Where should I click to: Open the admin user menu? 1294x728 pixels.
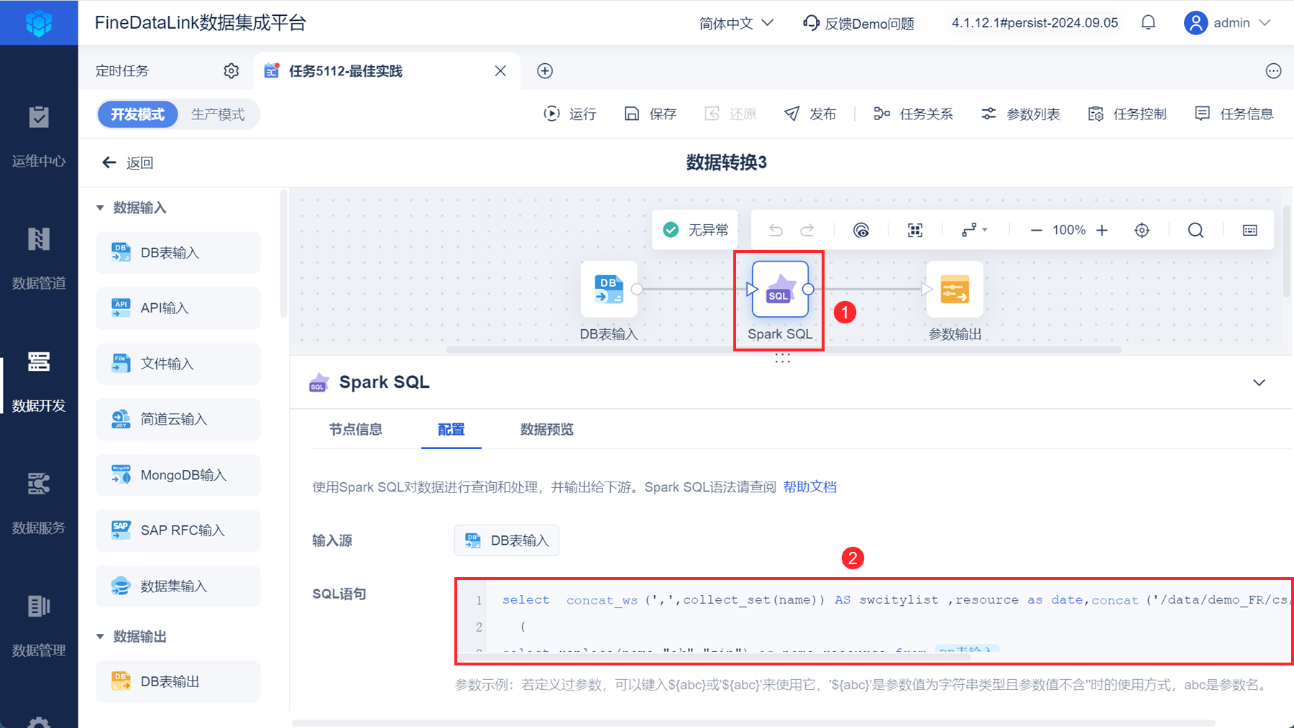click(1228, 23)
